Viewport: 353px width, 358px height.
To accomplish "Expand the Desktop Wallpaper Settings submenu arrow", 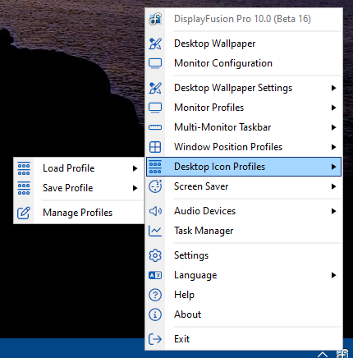I will point(333,88).
